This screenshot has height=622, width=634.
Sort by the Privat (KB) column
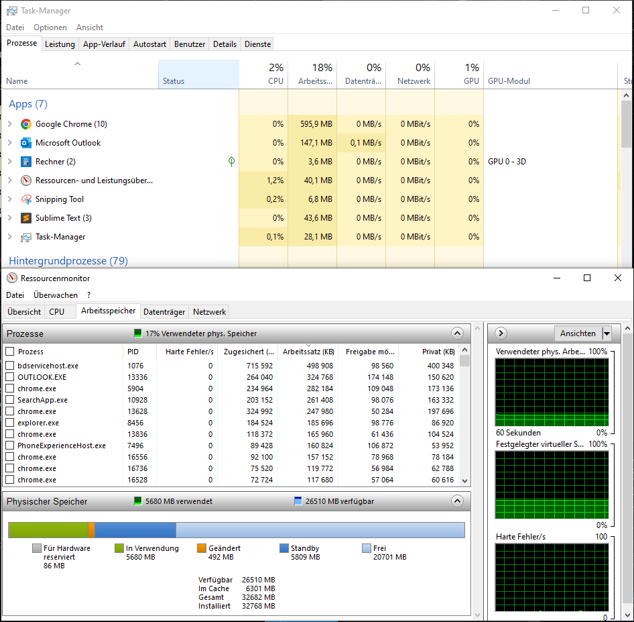tap(429, 352)
